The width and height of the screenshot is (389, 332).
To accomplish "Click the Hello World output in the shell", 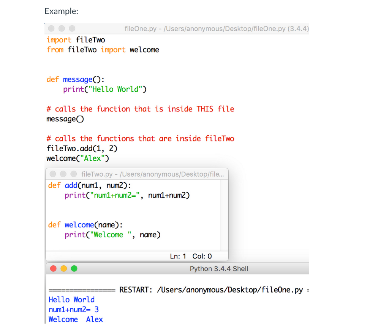I will [71, 299].
